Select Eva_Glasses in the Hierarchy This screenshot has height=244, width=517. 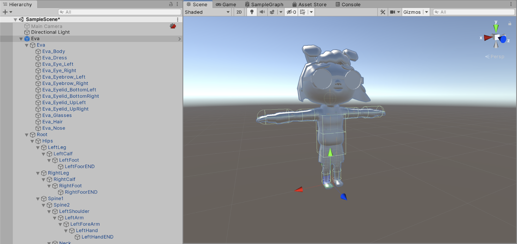[57, 115]
